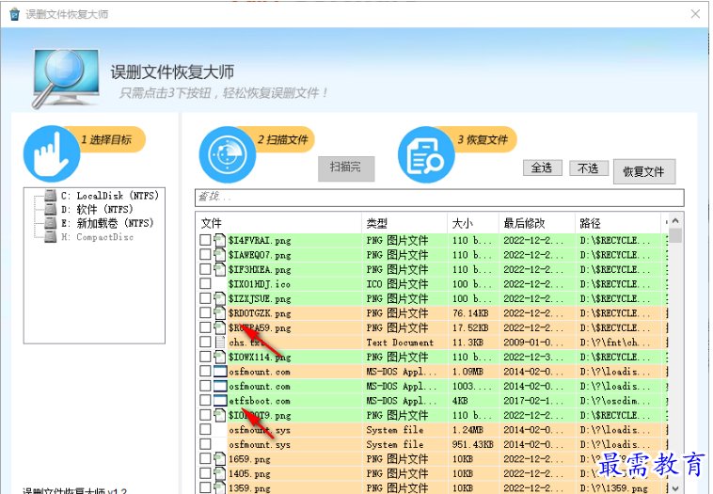Screen dimensions: 713x494
Task: Mark the checkbox for 1405.png
Action: (206, 473)
